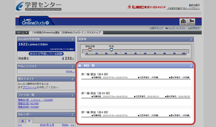Open file 商登法2回 (627KB)
The image size is (216, 127).
coord(28,103)
